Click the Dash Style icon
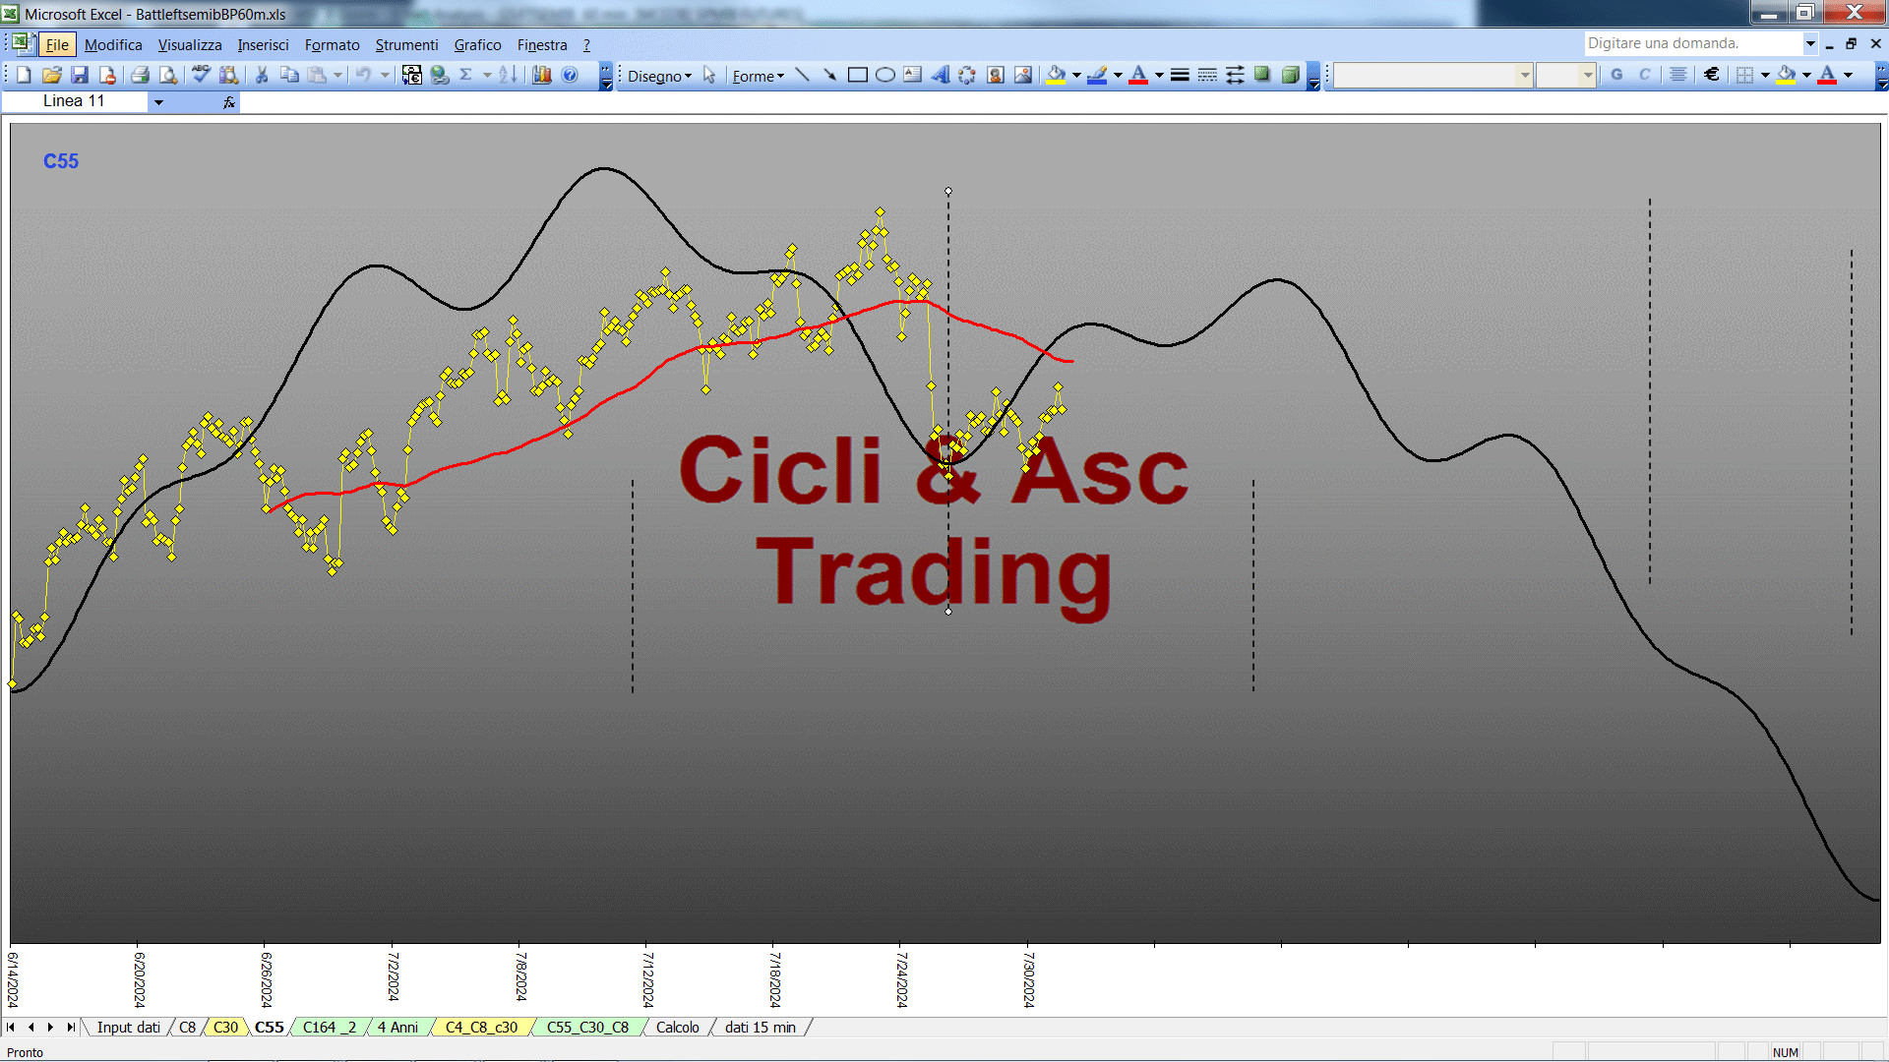 (1207, 76)
